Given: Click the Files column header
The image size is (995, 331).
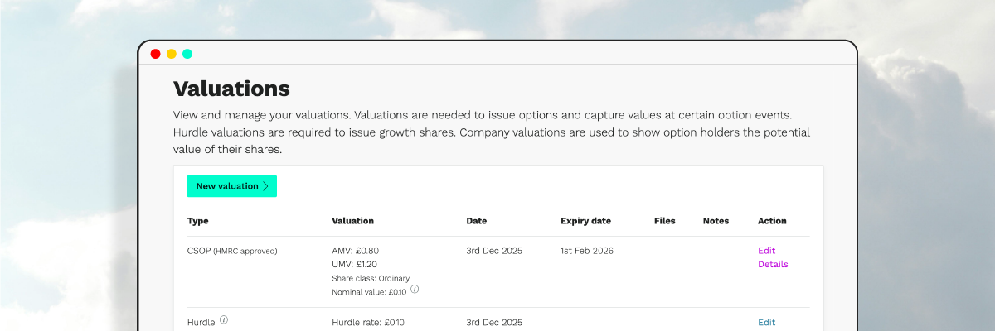Looking at the screenshot, I should point(665,221).
